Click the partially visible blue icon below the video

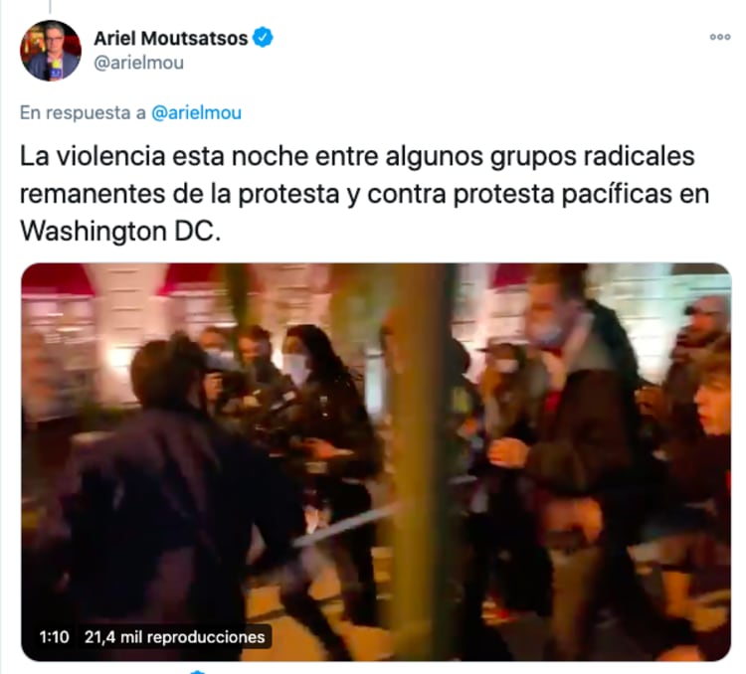pos(198,671)
